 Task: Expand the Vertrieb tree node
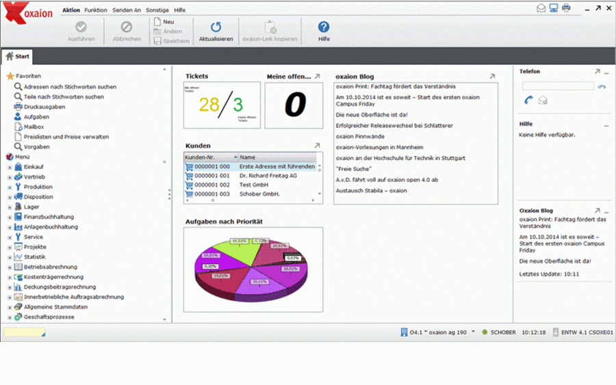10,177
